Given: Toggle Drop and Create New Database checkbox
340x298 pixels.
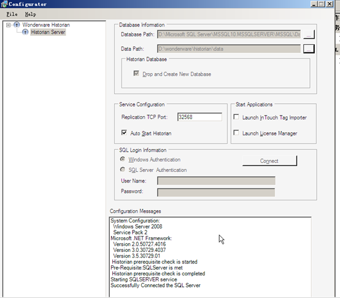Looking at the screenshot, I should 136,73.
